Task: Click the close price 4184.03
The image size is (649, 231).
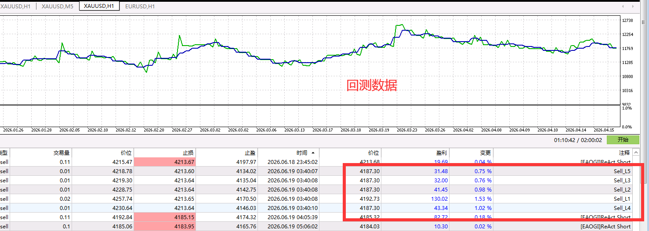Action: tap(370, 226)
